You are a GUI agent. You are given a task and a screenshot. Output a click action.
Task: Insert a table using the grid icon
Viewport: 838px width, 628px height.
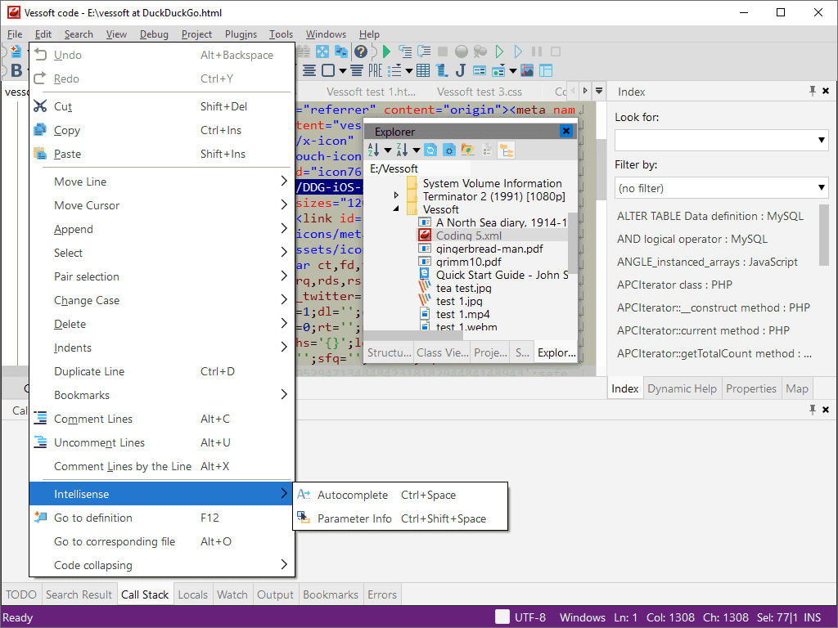coord(423,70)
